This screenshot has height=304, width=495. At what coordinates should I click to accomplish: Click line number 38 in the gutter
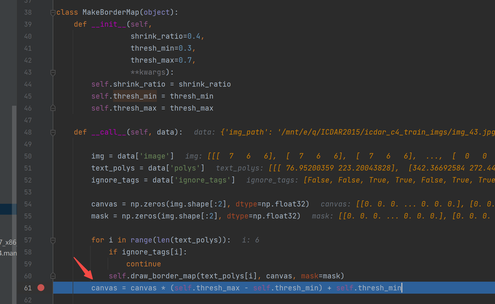coord(28,12)
